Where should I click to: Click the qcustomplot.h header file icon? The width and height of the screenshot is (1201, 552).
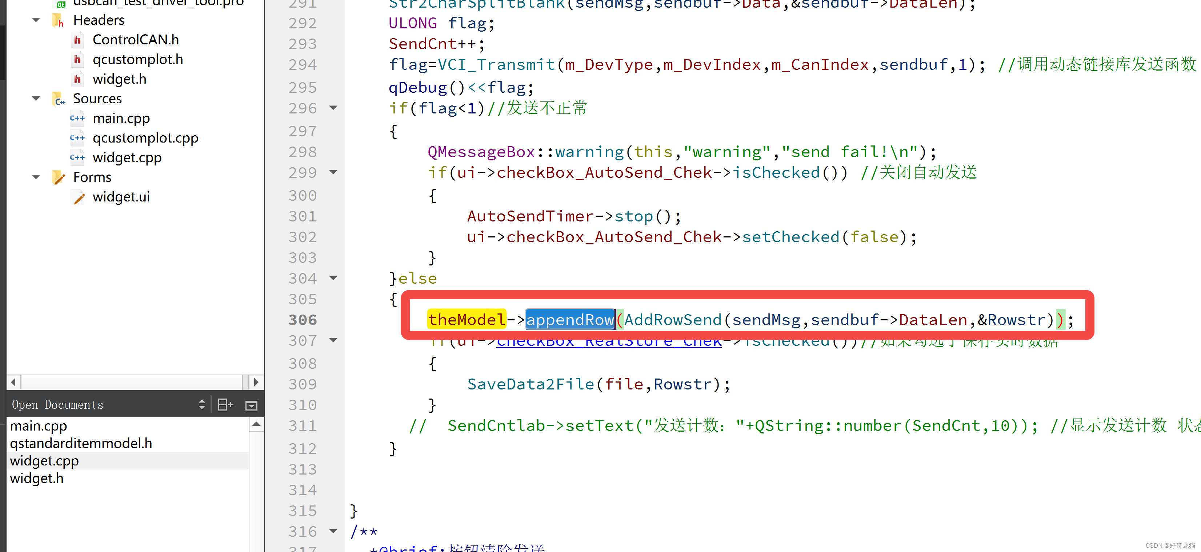77,60
